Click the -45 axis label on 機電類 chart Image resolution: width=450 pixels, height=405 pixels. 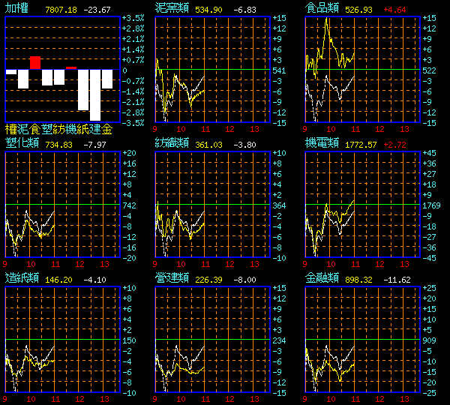tap(429, 258)
